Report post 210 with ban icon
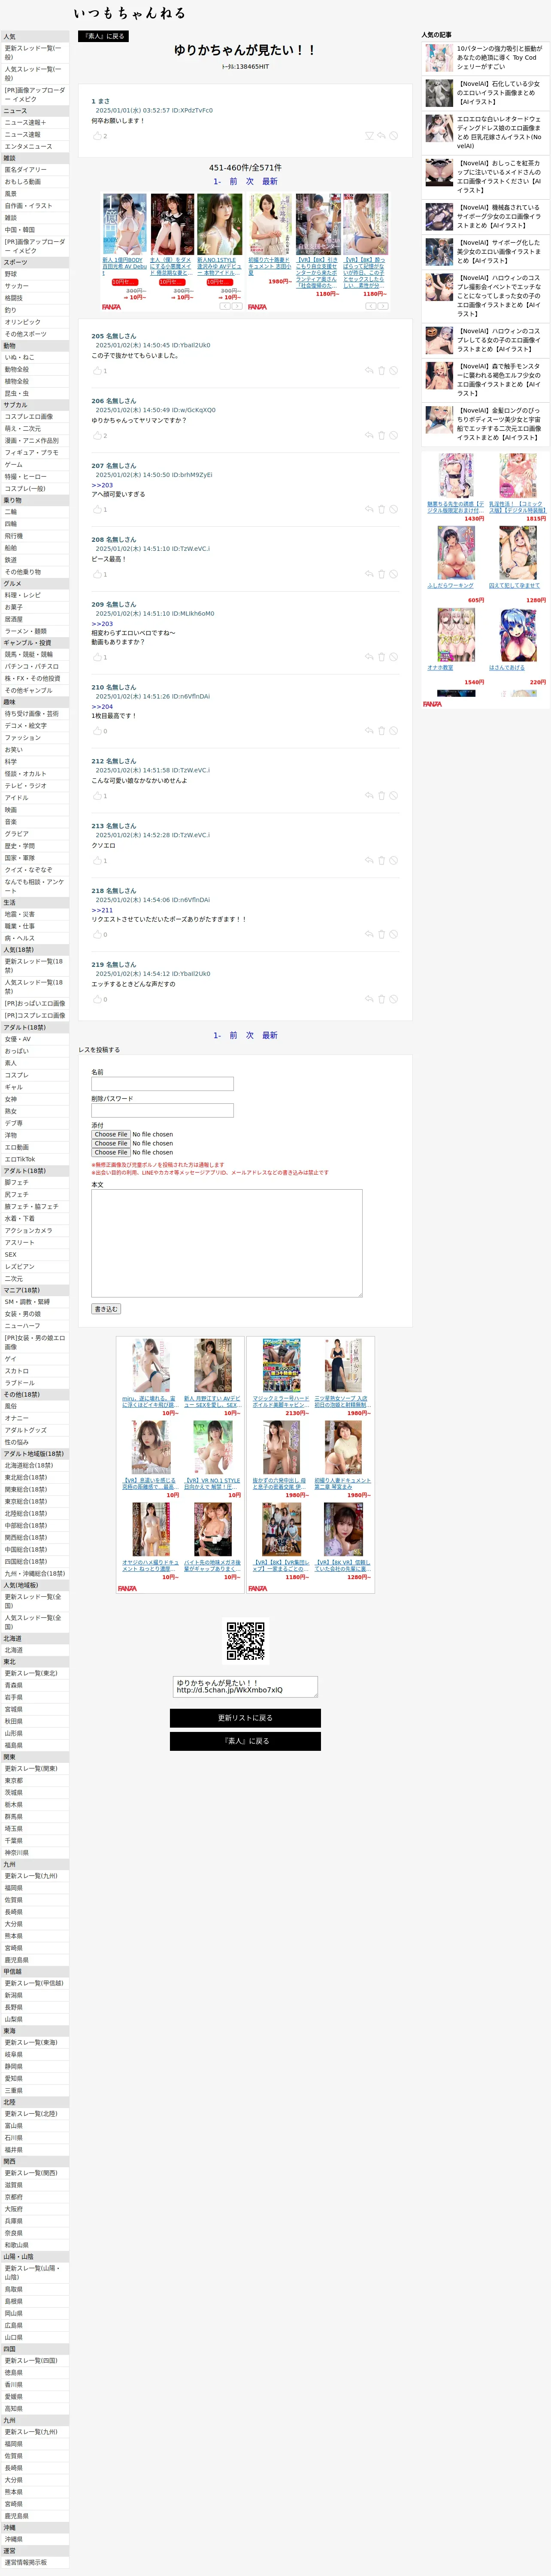The height and width of the screenshot is (2576, 551). (394, 732)
